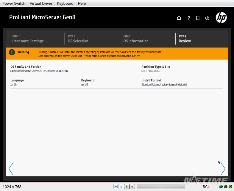Go back with the left arrow
This screenshot has height=191, width=234.
point(11,169)
